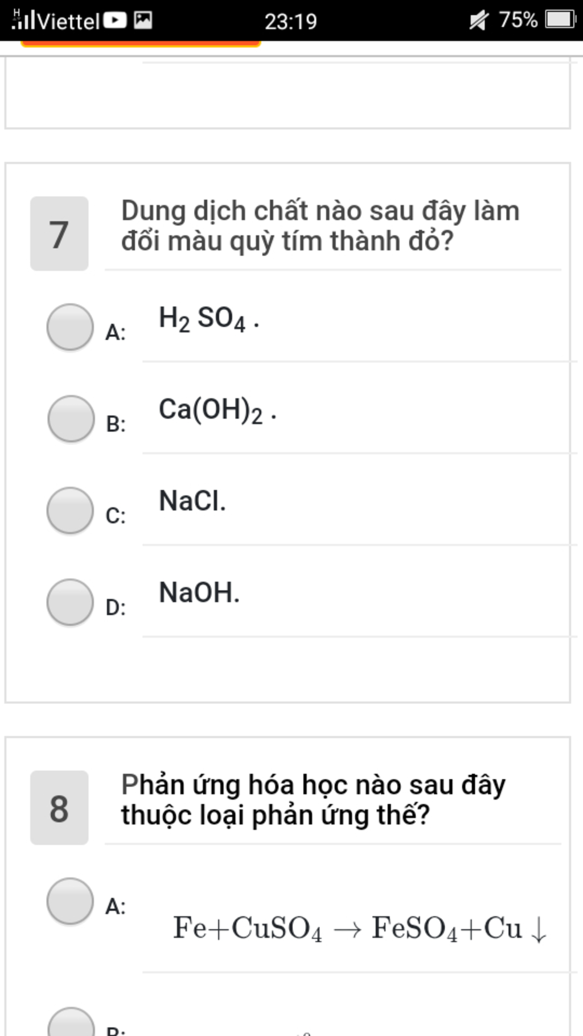Tap the Fe+CuSO4 reaction equation option
The height and width of the screenshot is (1036, 583).
[360, 928]
